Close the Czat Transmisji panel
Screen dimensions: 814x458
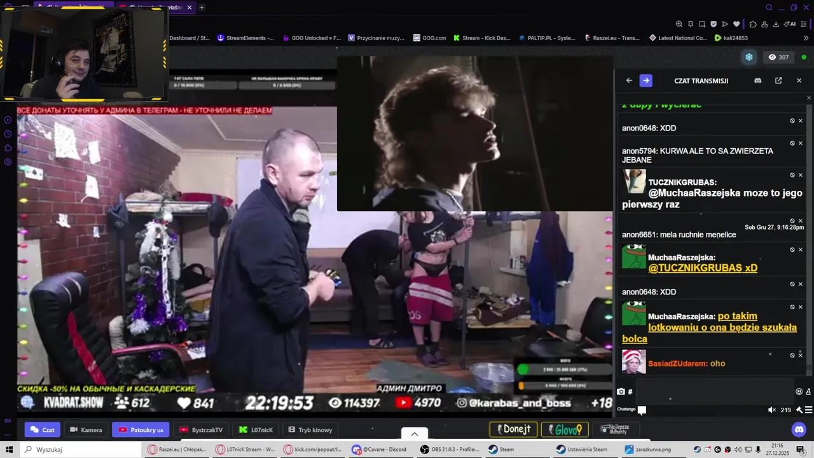pos(799,81)
